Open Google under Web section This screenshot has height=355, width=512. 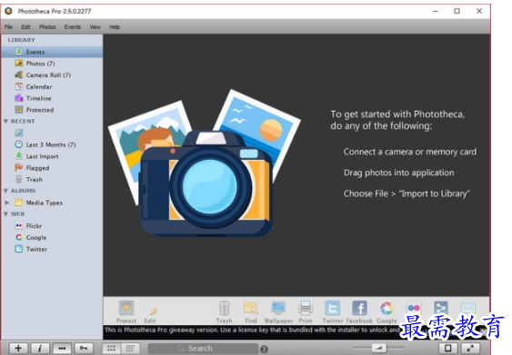tap(52, 238)
